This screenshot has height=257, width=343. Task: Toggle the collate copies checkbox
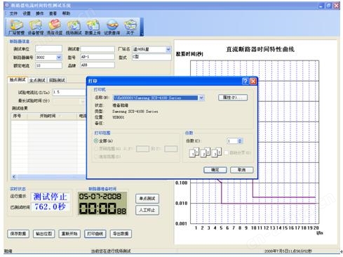coord(226,152)
